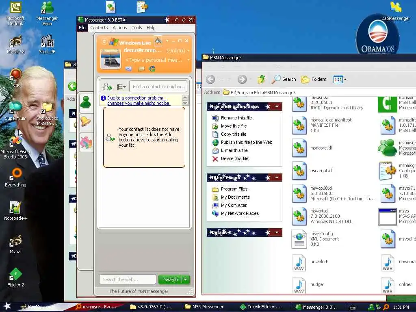This screenshot has height=312, width=416.
Task: Click the Search the web input field
Action: coord(128,279)
